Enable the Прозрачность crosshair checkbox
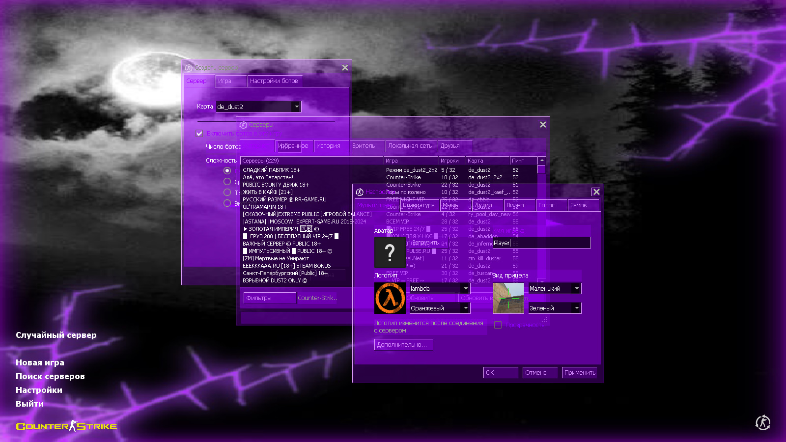Image resolution: width=786 pixels, height=442 pixels. click(498, 325)
